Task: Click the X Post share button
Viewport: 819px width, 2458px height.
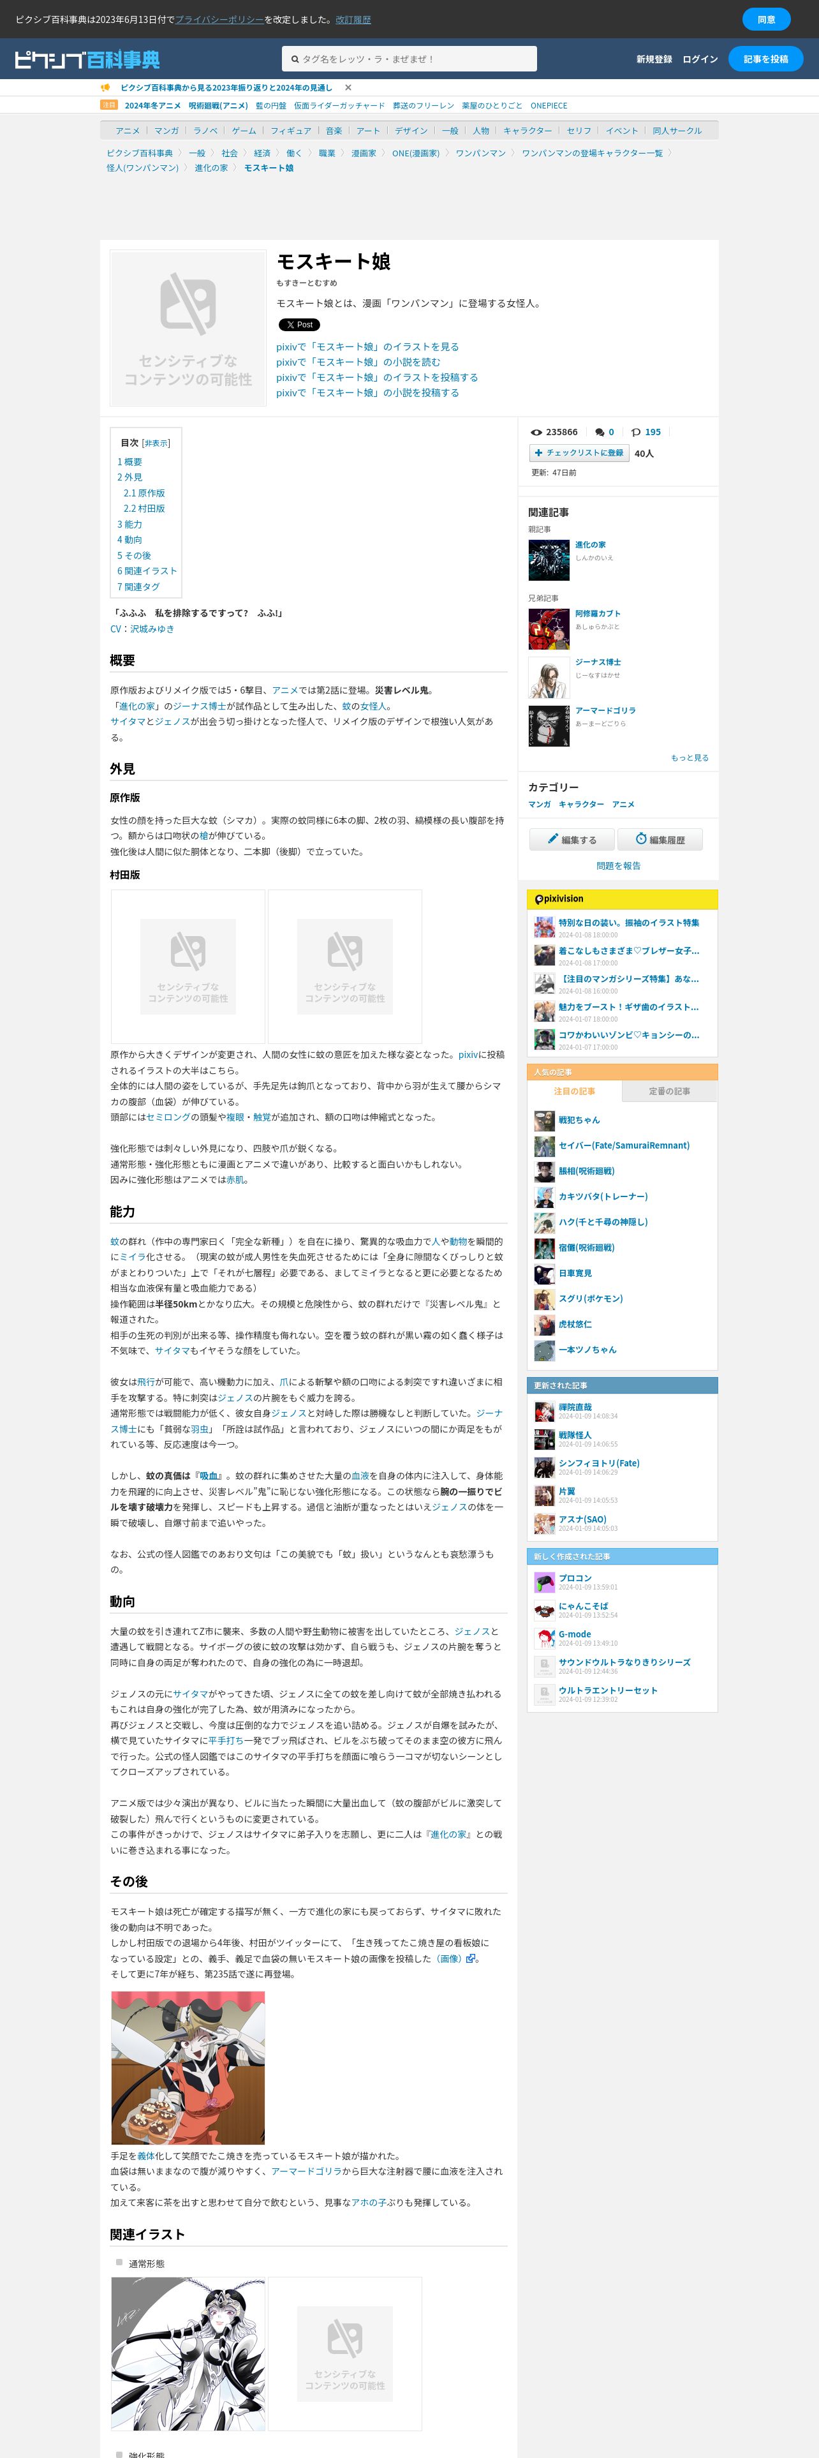Action: pos(299,324)
